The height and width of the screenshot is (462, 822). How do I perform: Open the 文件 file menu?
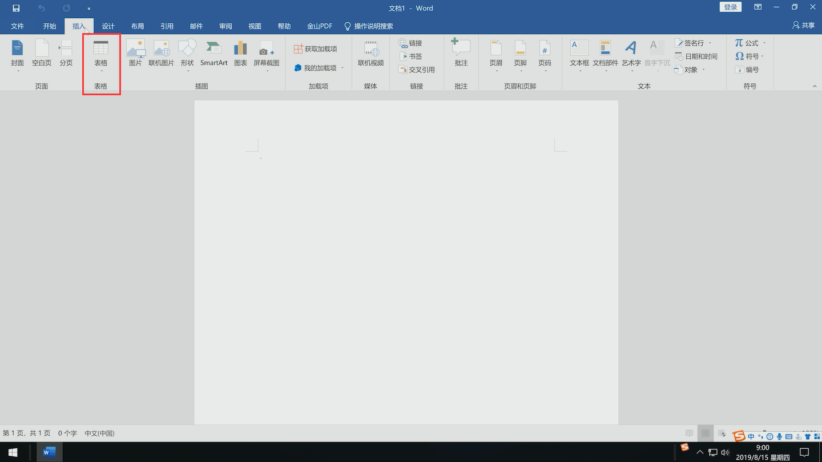tap(17, 26)
